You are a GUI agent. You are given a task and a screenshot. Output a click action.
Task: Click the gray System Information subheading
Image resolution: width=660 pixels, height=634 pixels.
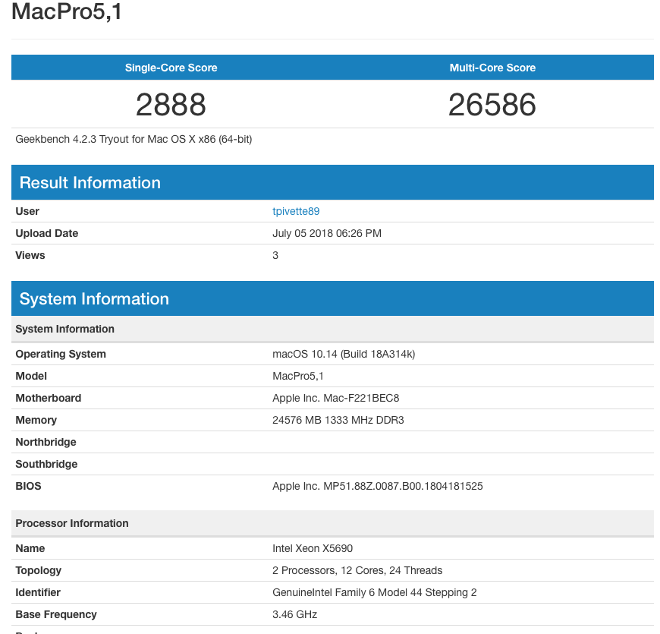click(332, 329)
